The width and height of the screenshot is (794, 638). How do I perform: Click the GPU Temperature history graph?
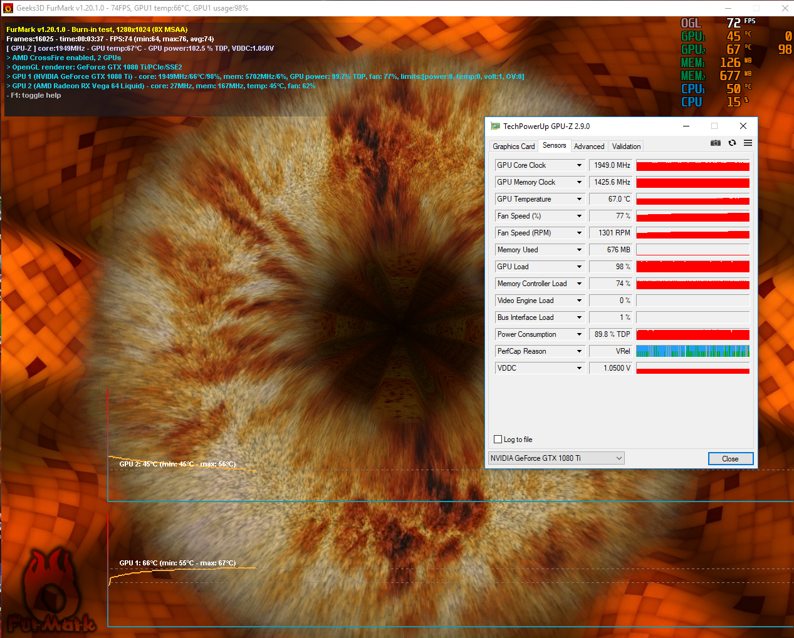[x=692, y=199]
